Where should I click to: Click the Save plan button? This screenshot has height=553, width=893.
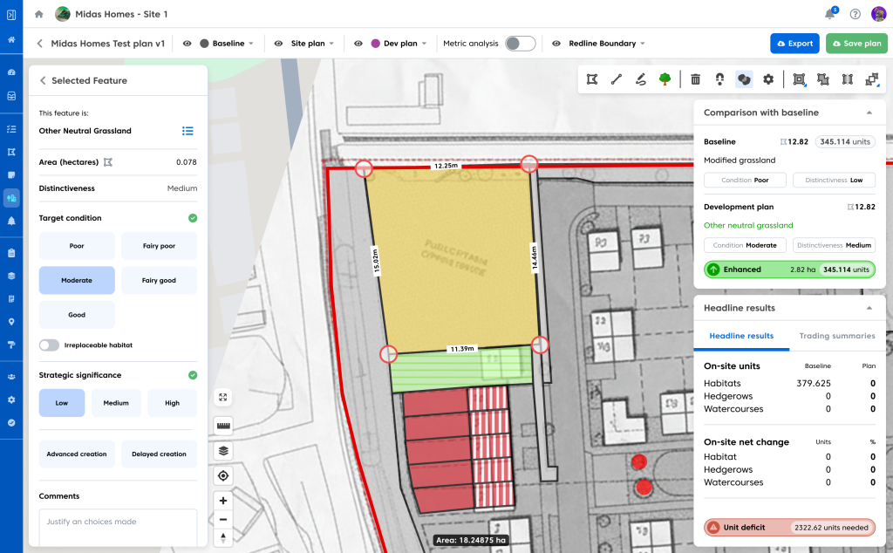point(856,44)
